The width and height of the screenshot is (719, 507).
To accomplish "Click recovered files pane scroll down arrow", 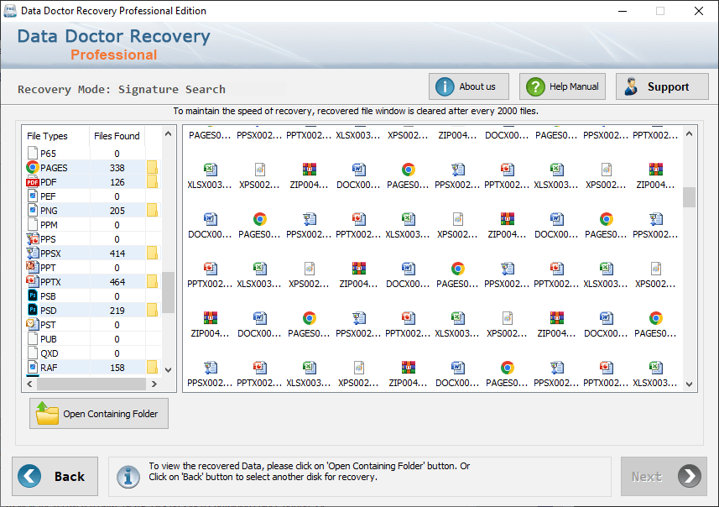I will (x=689, y=384).
